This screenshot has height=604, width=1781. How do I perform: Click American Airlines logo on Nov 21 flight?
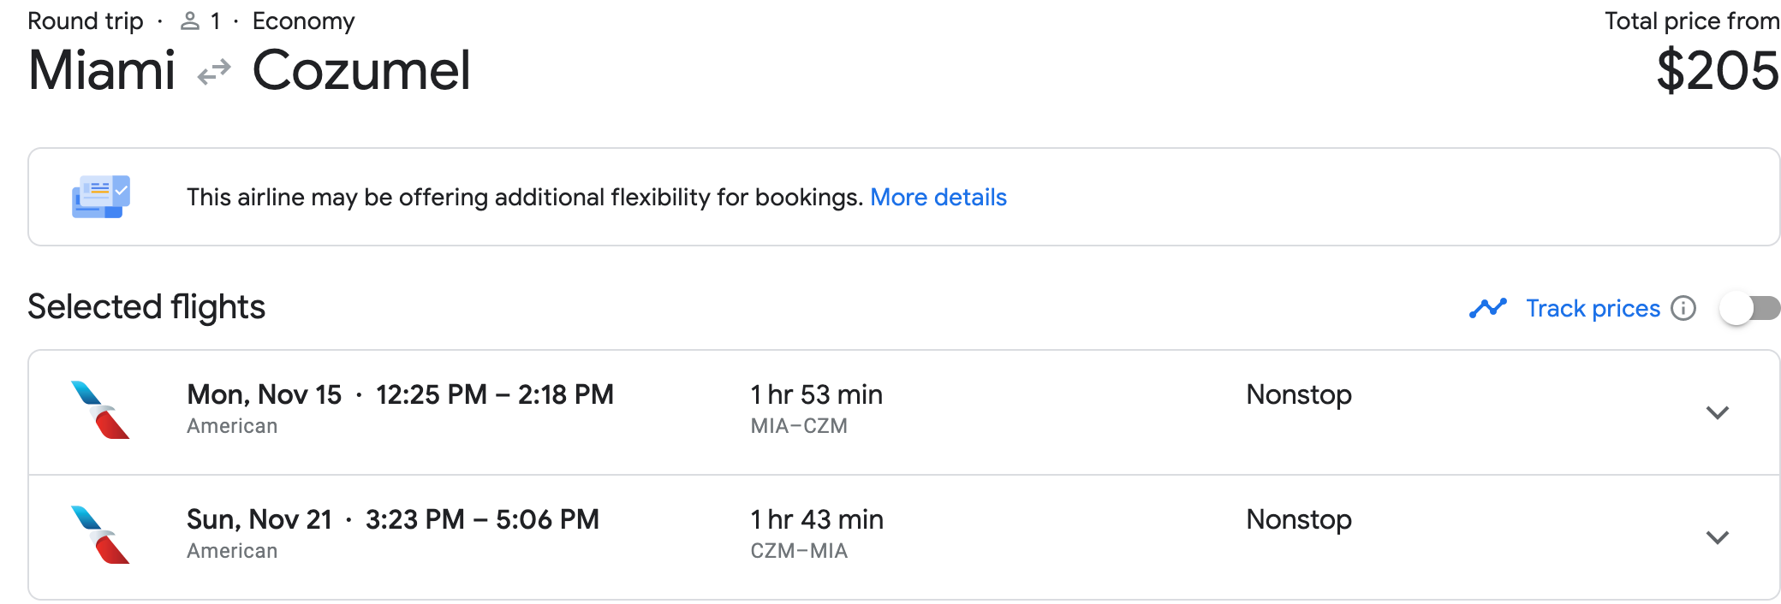tap(100, 535)
